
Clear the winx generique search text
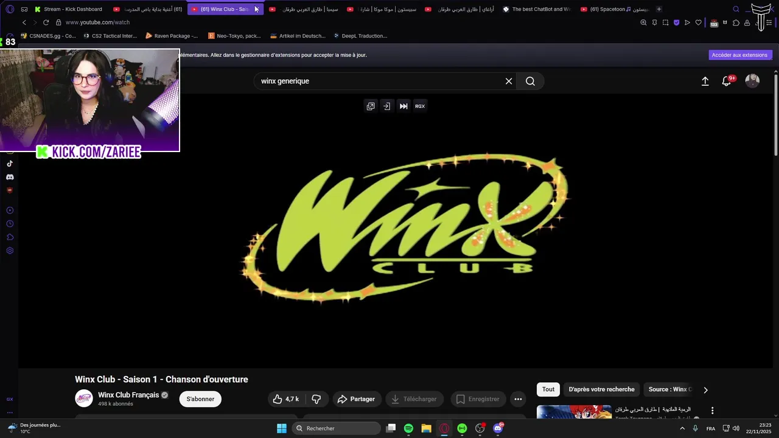[509, 81]
